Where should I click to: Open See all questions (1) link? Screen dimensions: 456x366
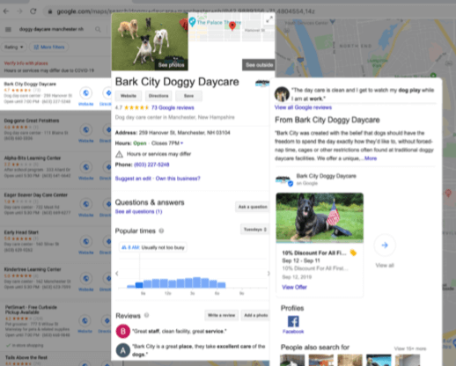tap(138, 211)
